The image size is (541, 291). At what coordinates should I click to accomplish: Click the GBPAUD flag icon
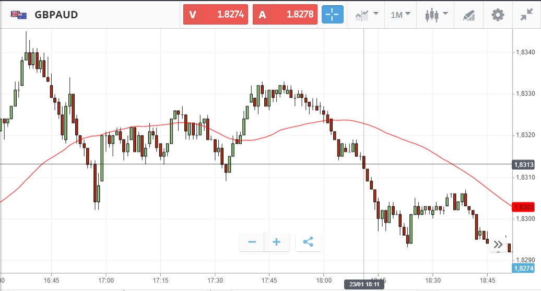click(19, 15)
